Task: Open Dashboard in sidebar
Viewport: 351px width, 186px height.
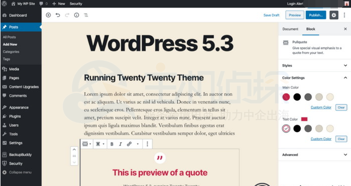Action: click(21, 15)
